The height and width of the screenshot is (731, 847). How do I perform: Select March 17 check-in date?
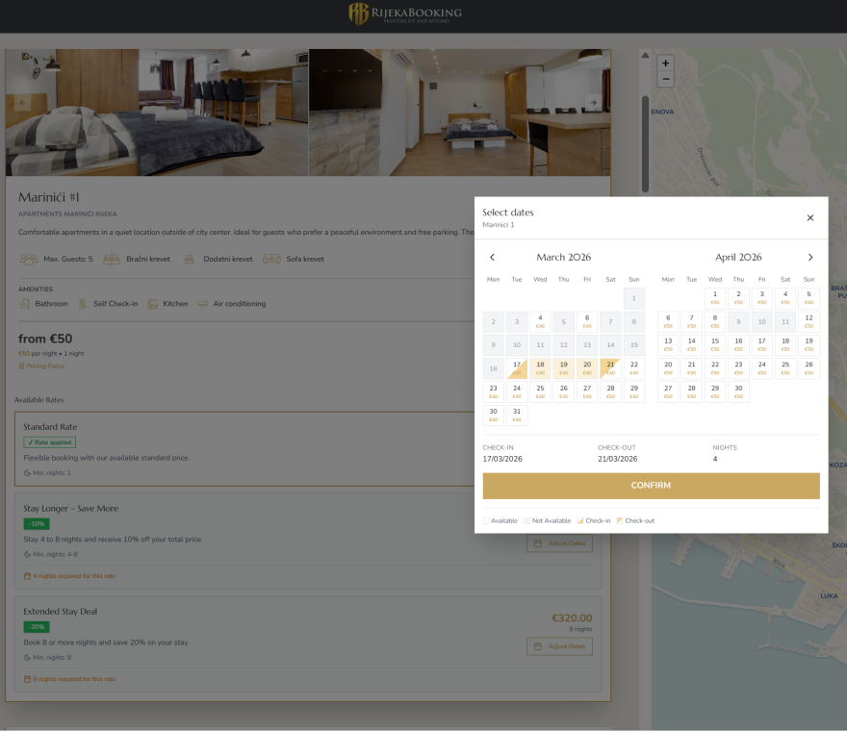(x=517, y=367)
